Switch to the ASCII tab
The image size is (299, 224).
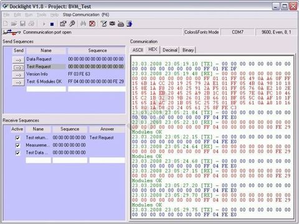pos(138,50)
